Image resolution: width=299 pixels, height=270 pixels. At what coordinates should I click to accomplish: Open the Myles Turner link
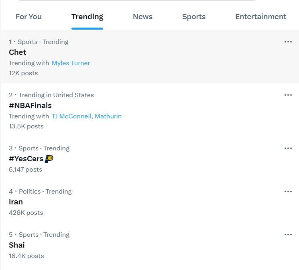tap(71, 63)
